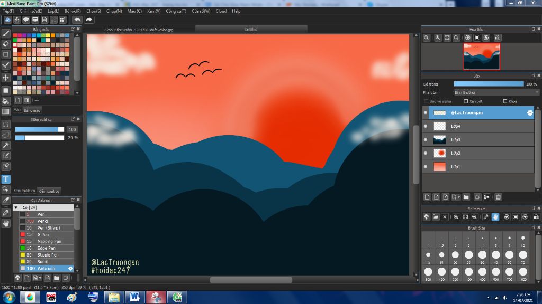Open the Lớp(L) menu
The image size is (542, 304).
53,11
